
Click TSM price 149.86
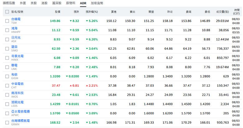55,21
